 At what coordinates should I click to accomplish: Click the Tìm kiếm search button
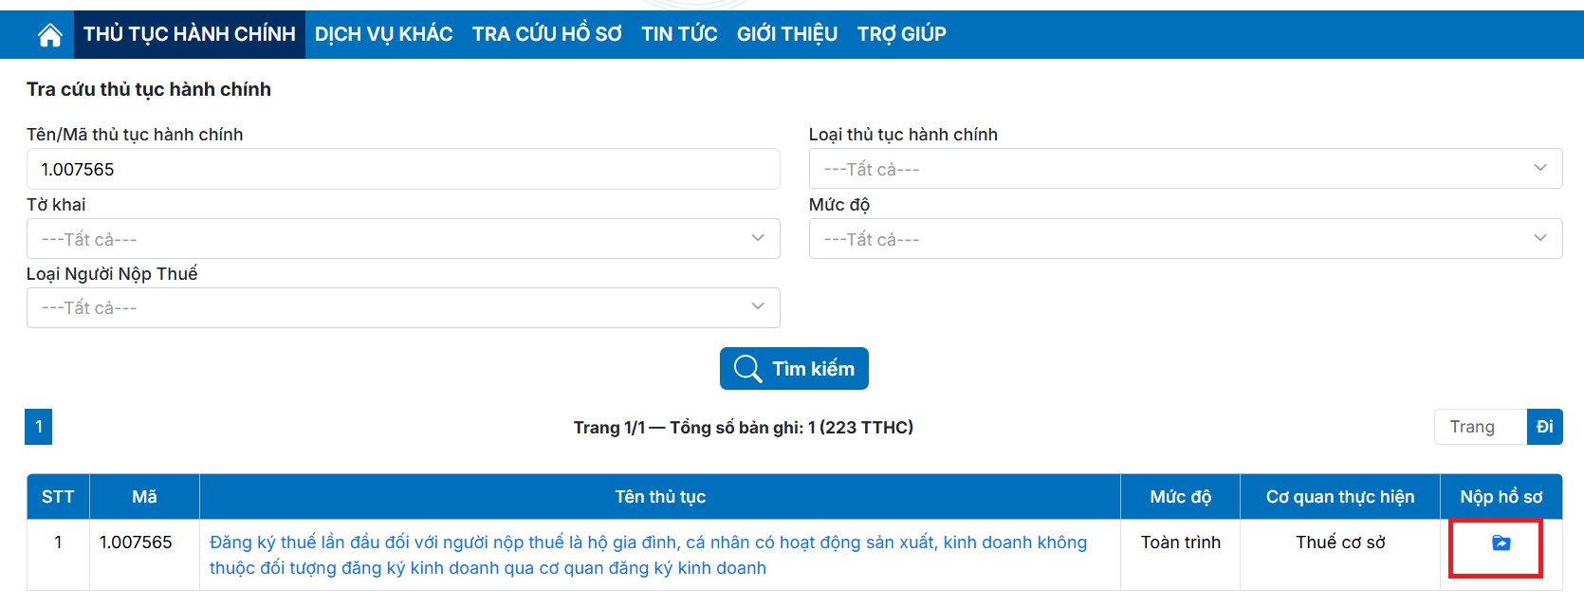point(794,369)
